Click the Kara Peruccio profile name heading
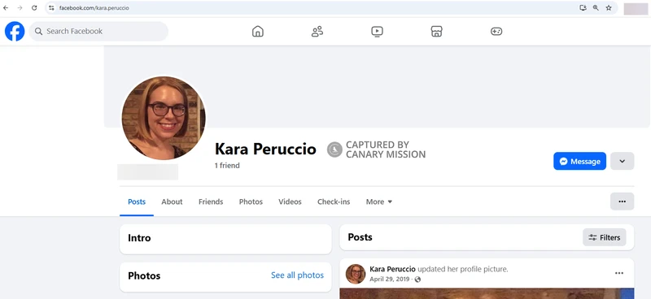The width and height of the screenshot is (651, 299). click(265, 149)
